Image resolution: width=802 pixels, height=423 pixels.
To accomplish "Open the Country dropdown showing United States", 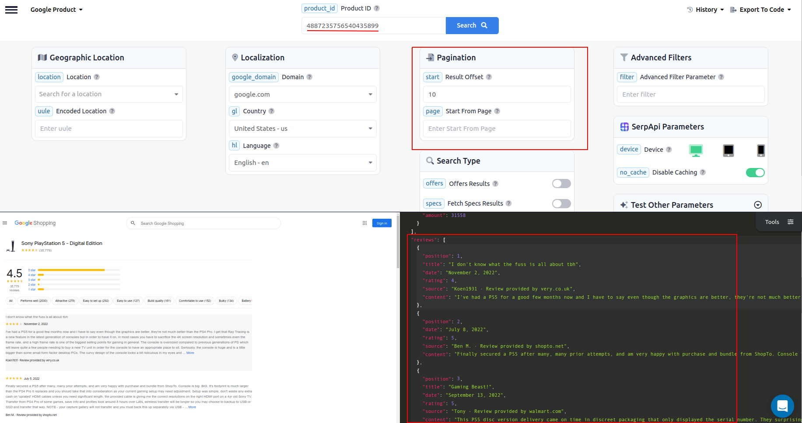I will pos(302,128).
